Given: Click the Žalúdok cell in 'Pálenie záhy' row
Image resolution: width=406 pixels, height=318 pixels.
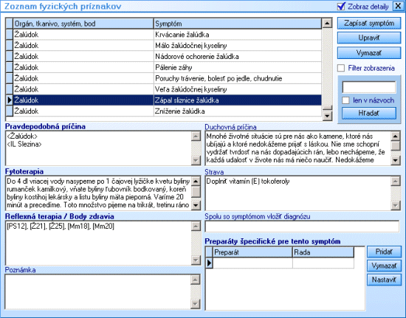Looking at the screenshot, I should click(x=83, y=68).
